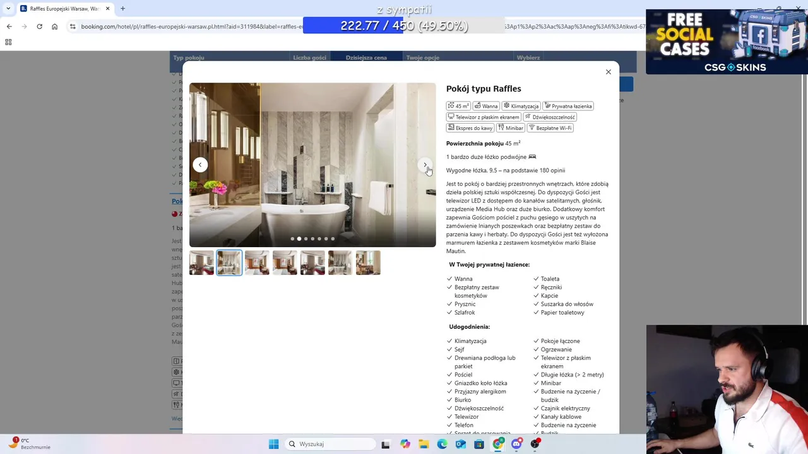Click the Kanały kablowe list item
Image resolution: width=808 pixels, height=454 pixels.
561,417
